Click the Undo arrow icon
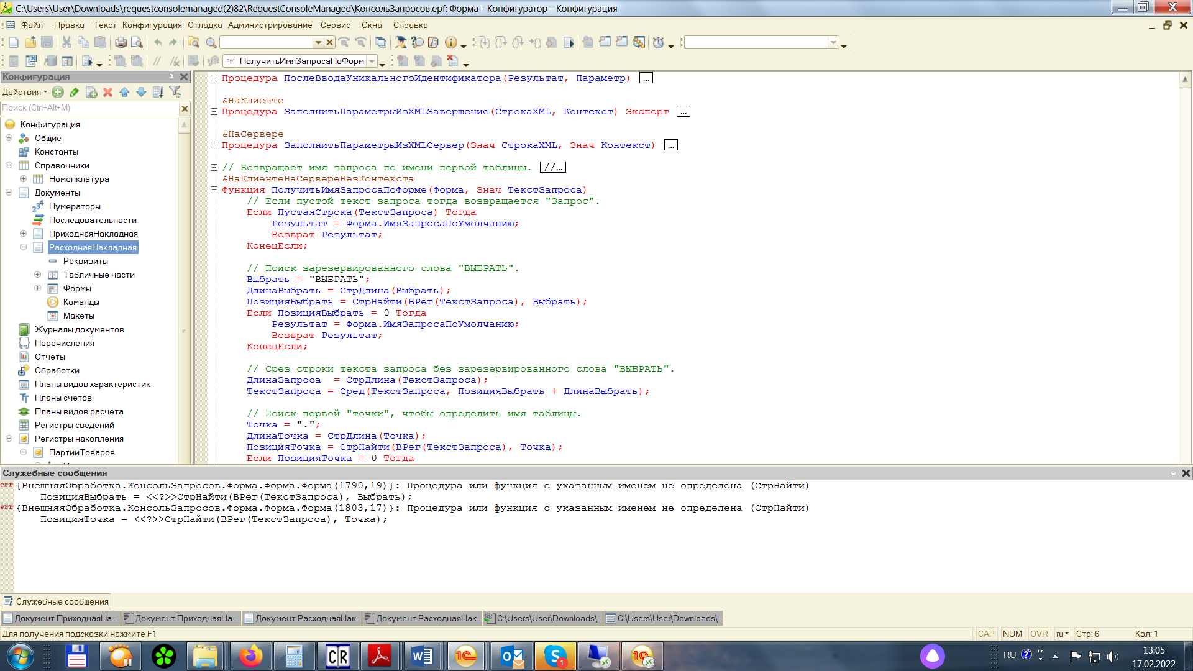This screenshot has width=1193, height=671. pyautogui.click(x=158, y=42)
